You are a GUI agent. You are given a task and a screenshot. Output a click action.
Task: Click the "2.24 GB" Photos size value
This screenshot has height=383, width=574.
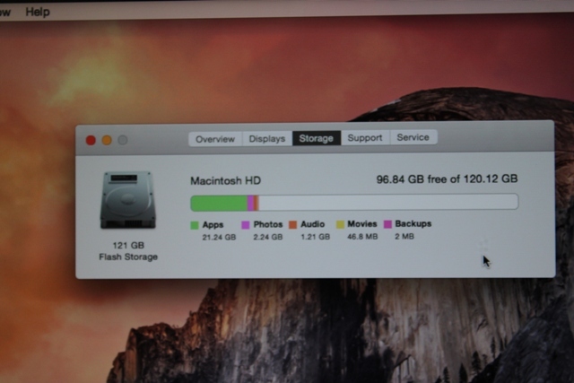tap(268, 237)
